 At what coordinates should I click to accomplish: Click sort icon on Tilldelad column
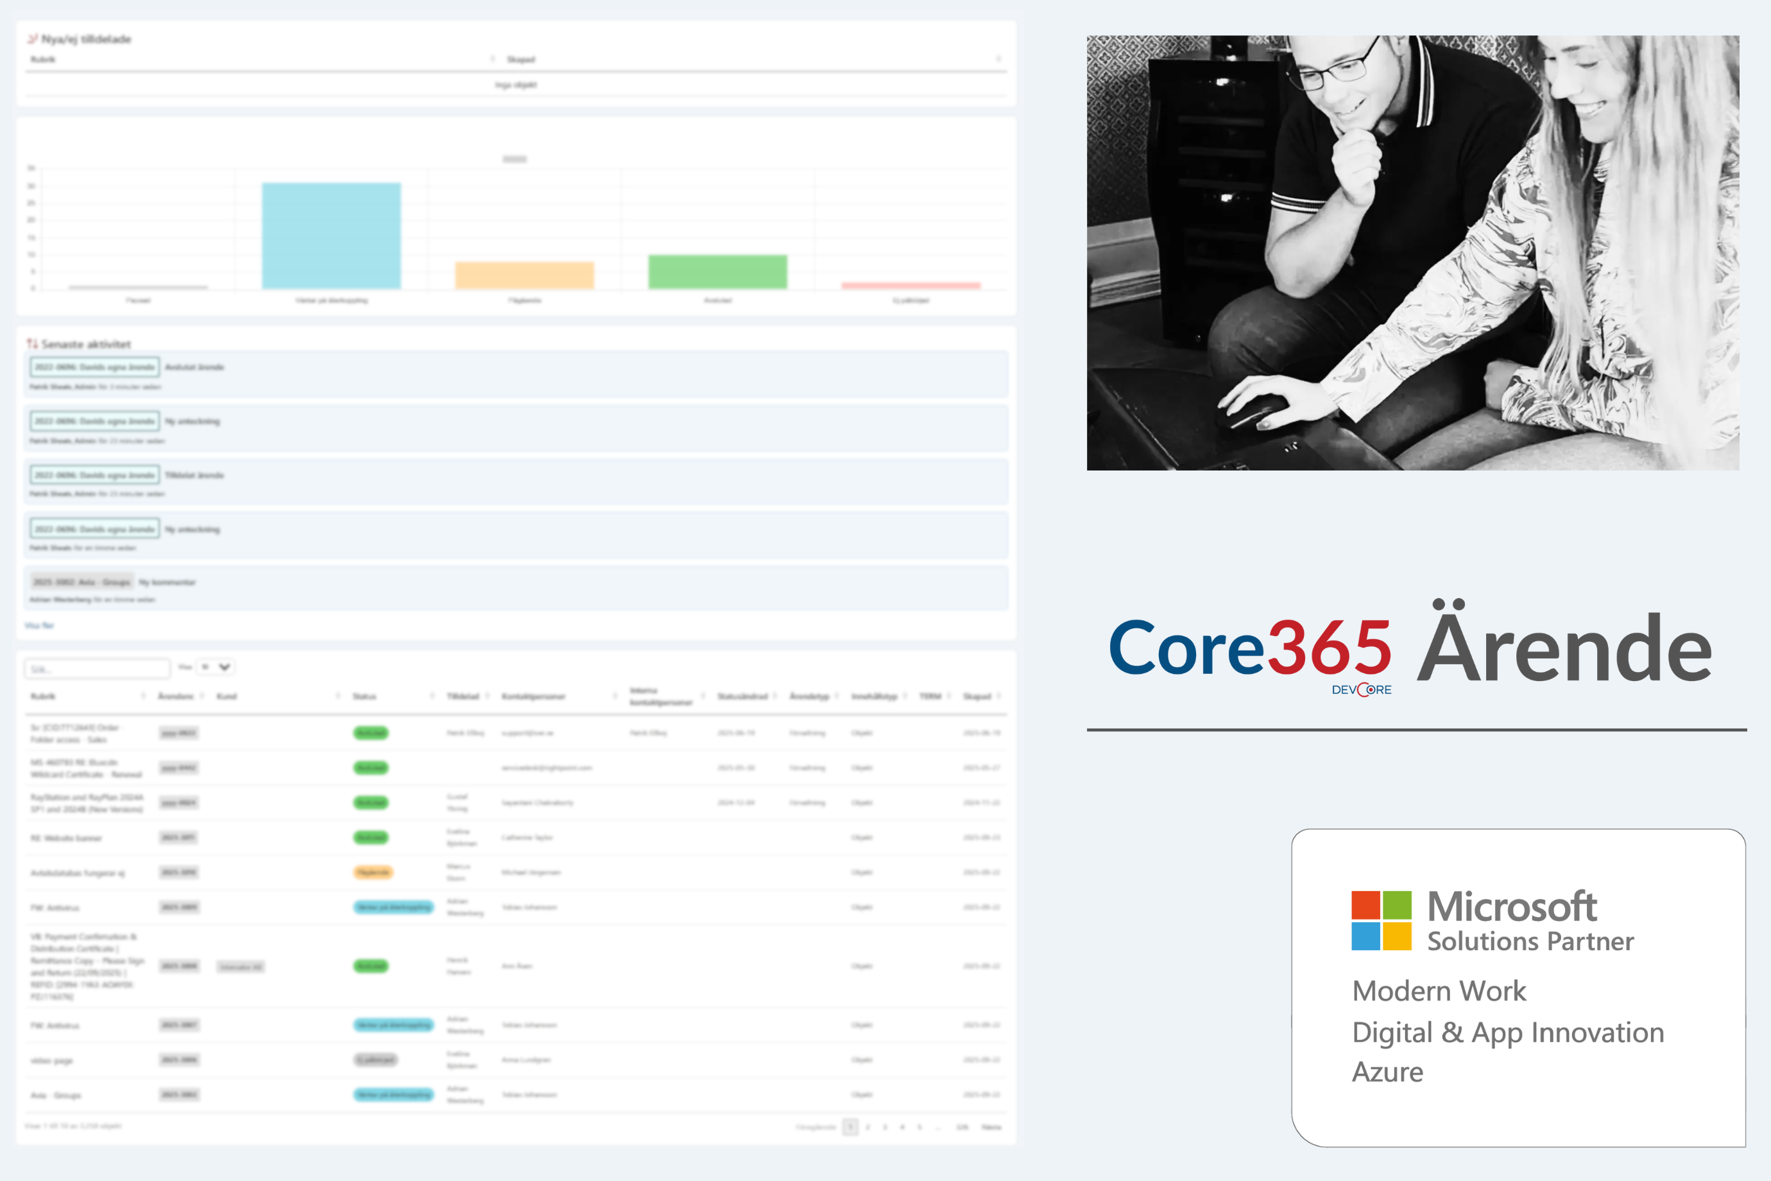tap(487, 696)
